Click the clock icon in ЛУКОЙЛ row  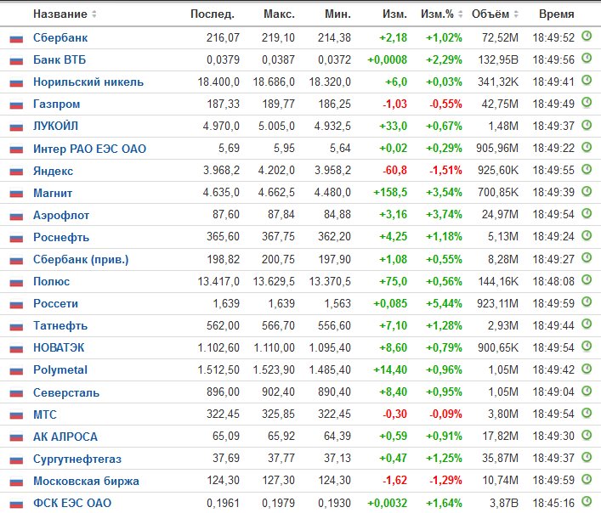(x=587, y=125)
